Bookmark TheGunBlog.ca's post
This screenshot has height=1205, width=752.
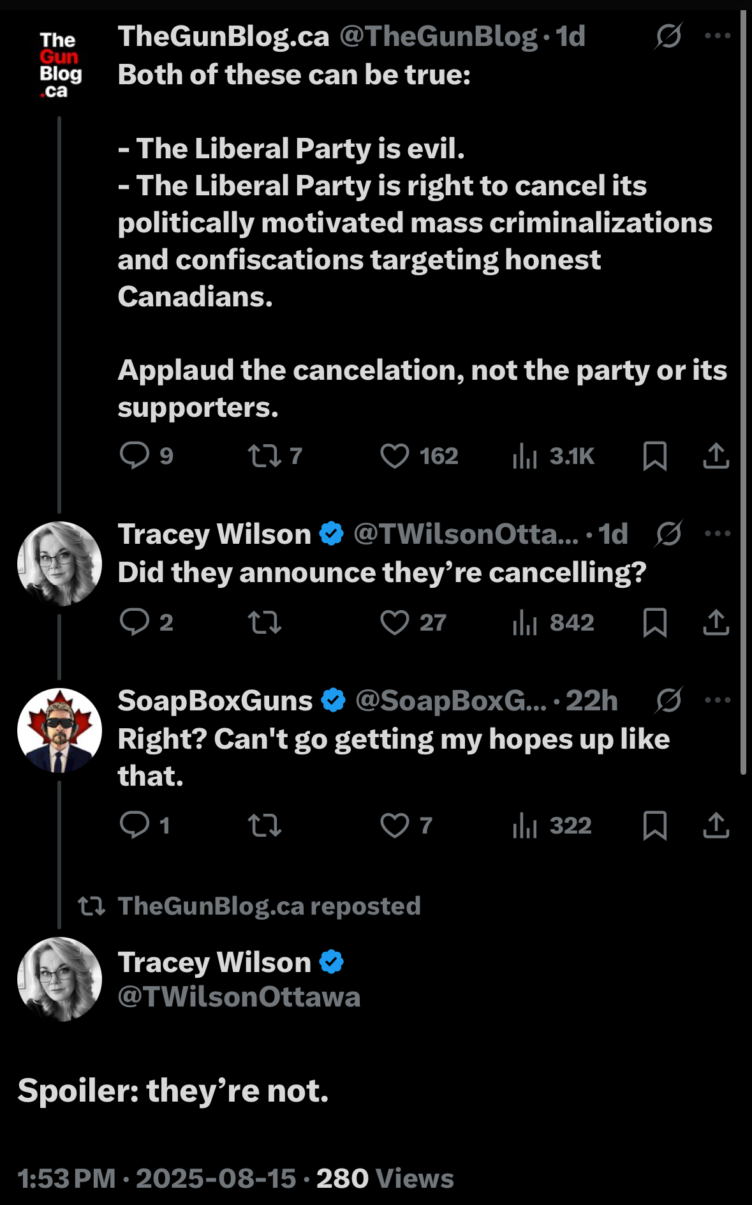(654, 456)
